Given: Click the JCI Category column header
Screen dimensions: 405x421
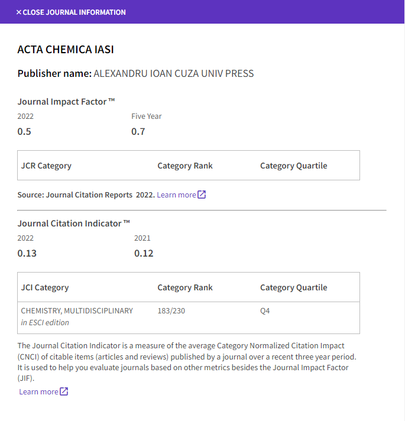Looking at the screenshot, I should click(45, 287).
